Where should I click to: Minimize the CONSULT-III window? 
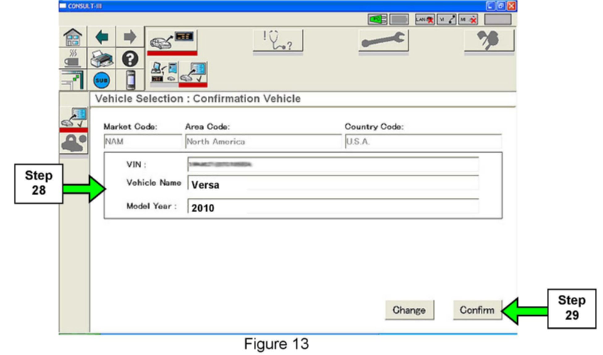pos(490,6)
